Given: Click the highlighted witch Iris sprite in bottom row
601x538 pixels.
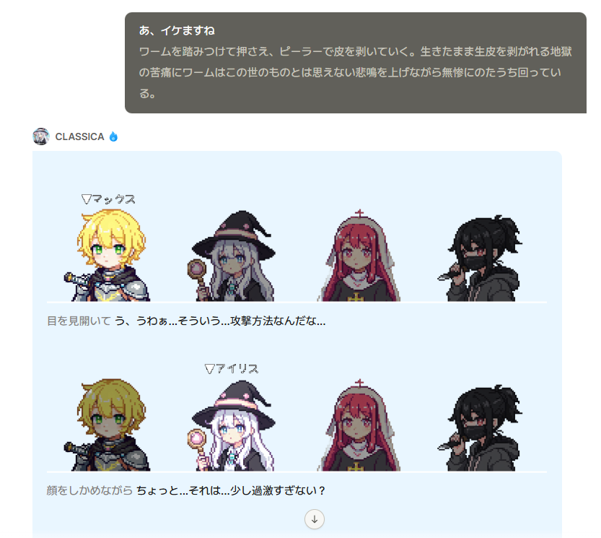Looking at the screenshot, I should (x=232, y=425).
